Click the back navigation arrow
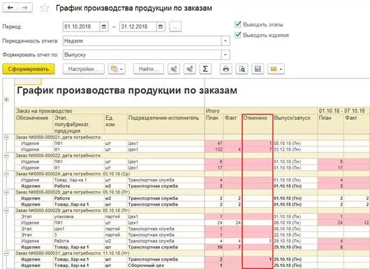370x269 pixels. pyautogui.click(x=10, y=8)
